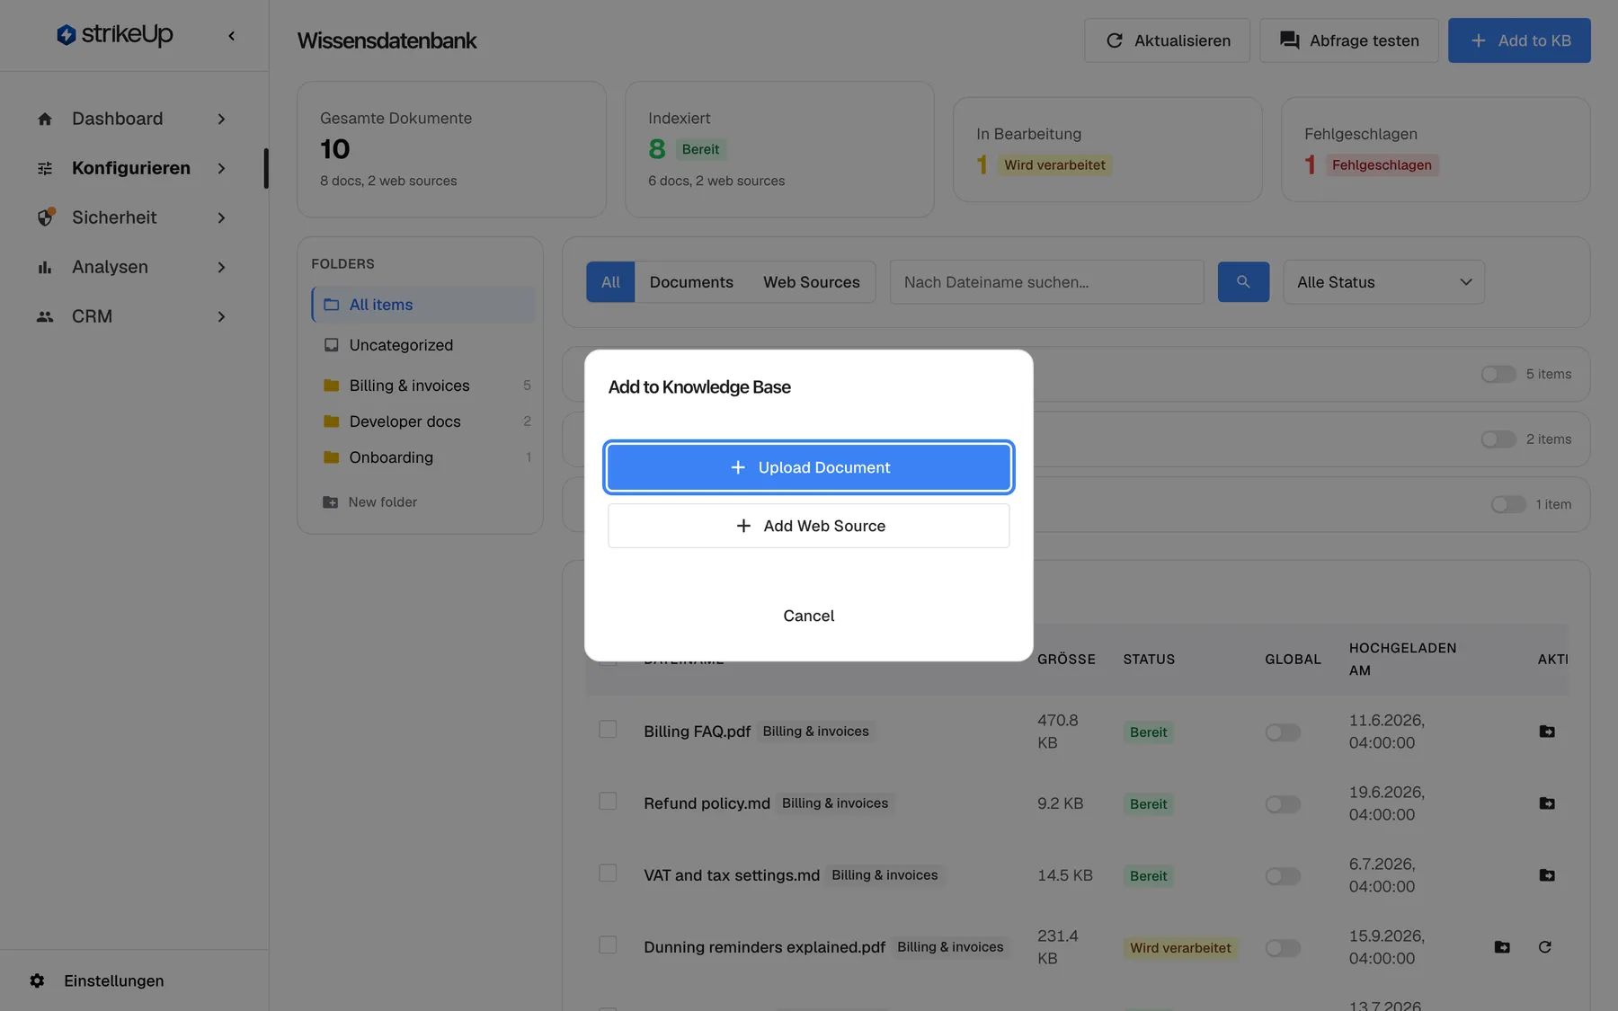The image size is (1618, 1011).
Task: Toggle the switch beside 2 items
Action: click(1498, 439)
